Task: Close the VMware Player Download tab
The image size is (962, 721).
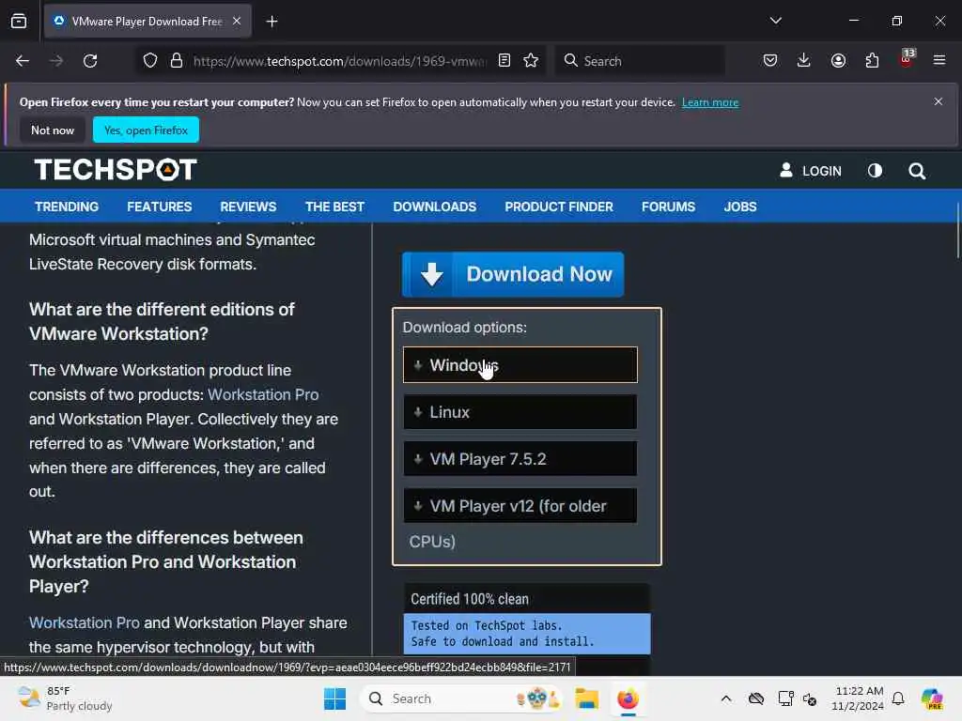Action: [x=237, y=21]
